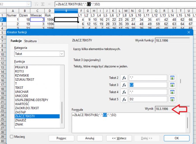
Task: Switch to the Struktura tab
Action: click(30, 41)
